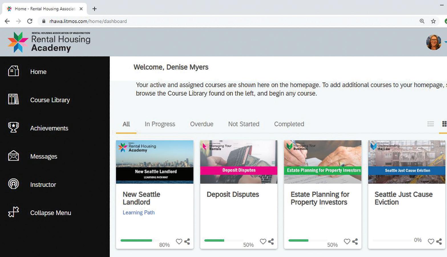Open Deposit Disputes course title
This screenshot has width=447, height=257.
(x=233, y=194)
